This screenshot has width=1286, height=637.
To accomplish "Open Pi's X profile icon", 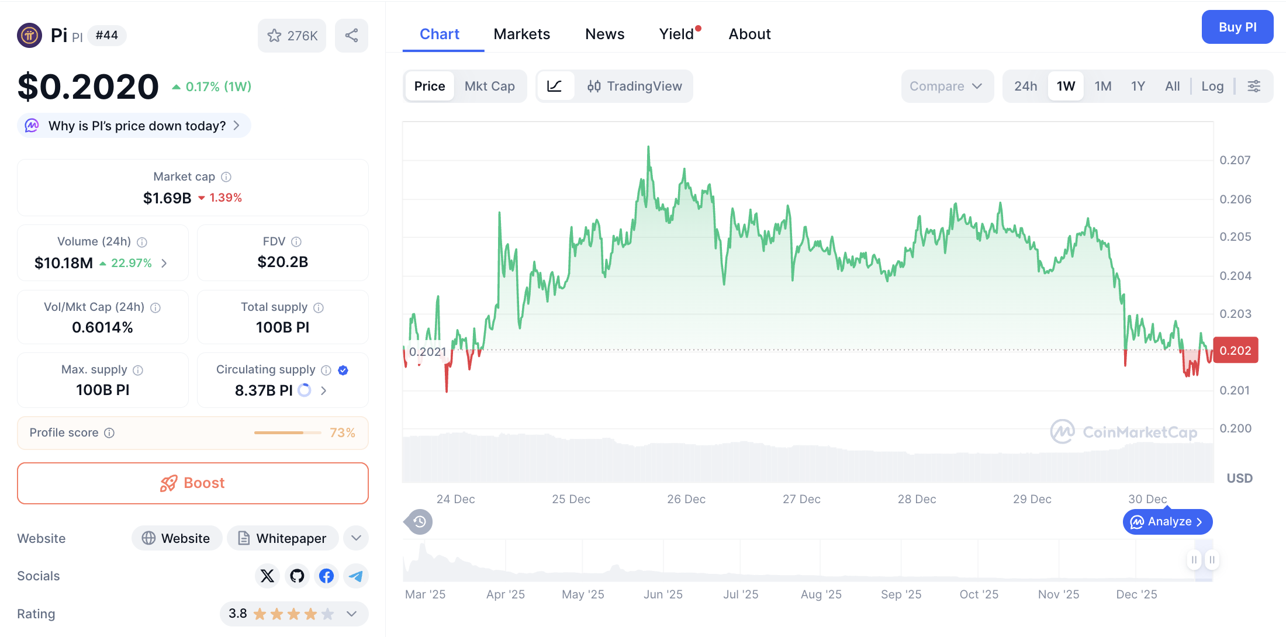I will 267,576.
